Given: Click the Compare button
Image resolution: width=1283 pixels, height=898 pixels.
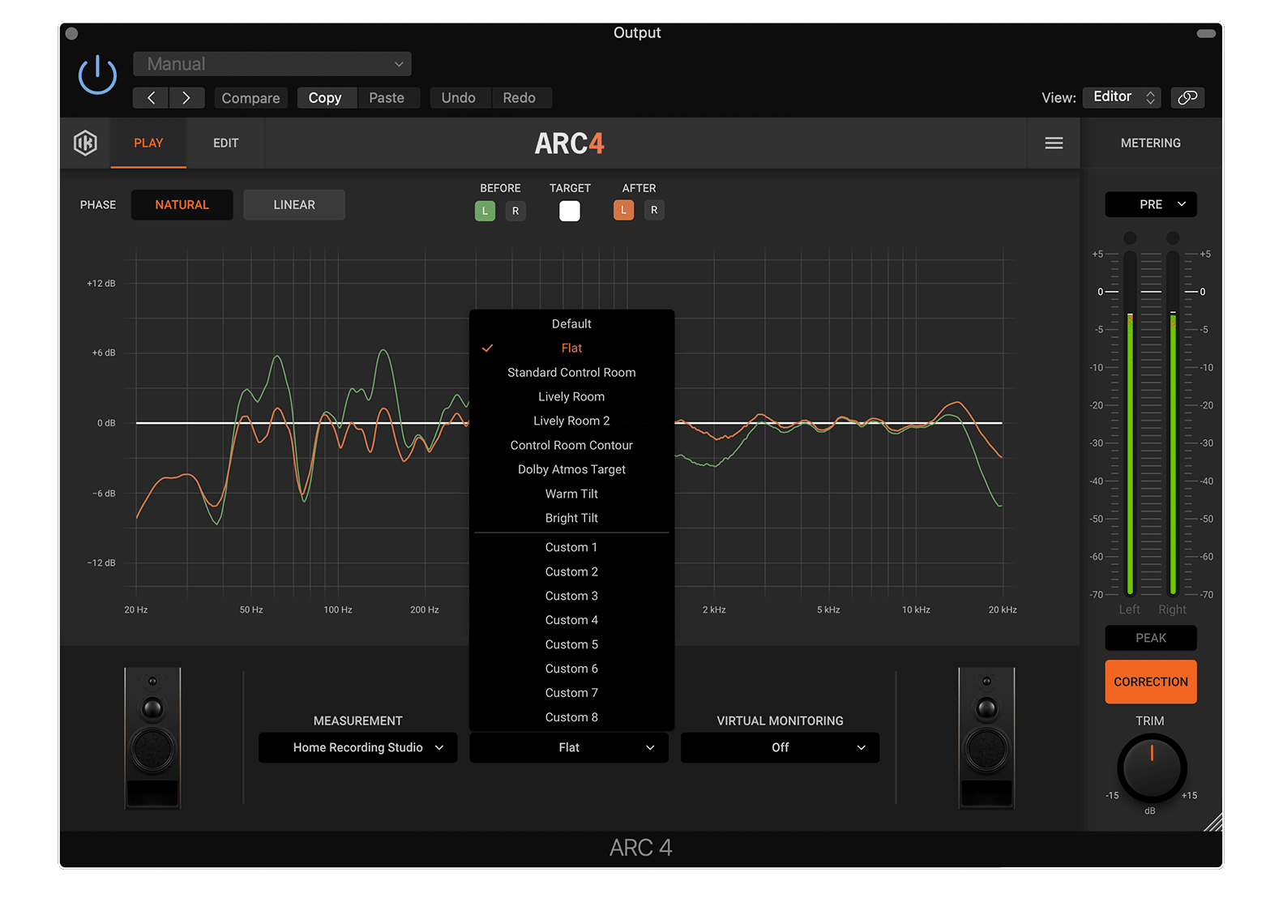Looking at the screenshot, I should [x=250, y=98].
